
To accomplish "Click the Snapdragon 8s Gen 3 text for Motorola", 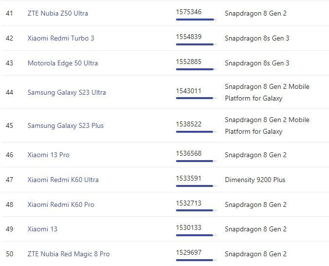I will tap(257, 63).
